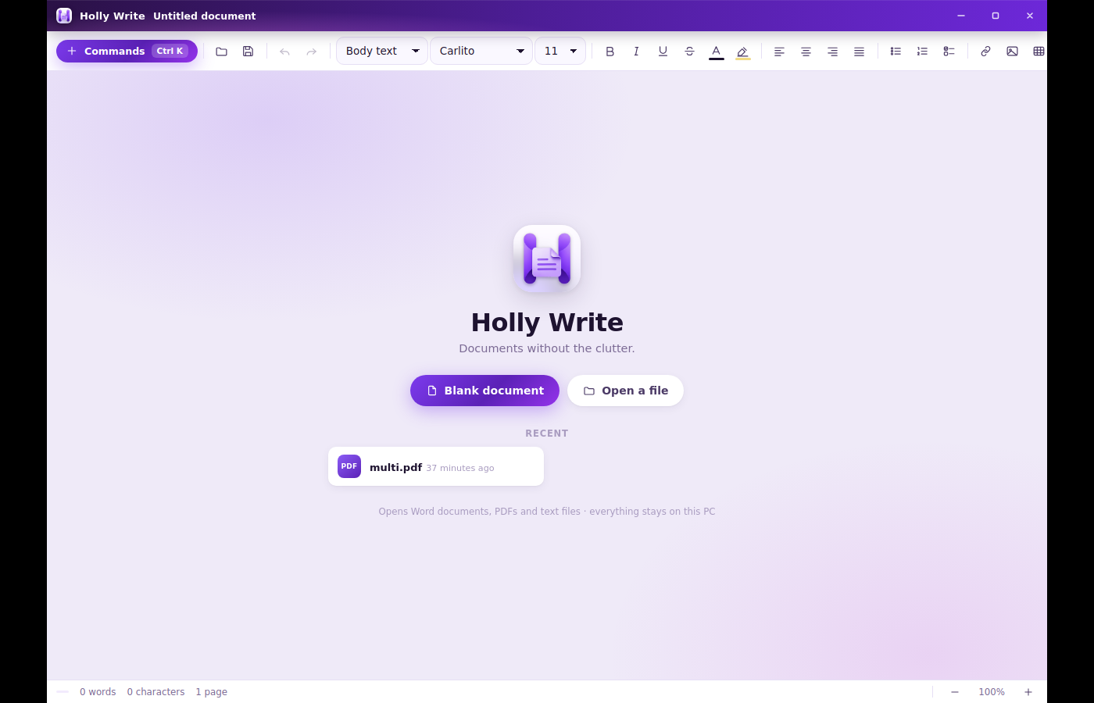
Task: Center align the text
Action: point(806,52)
